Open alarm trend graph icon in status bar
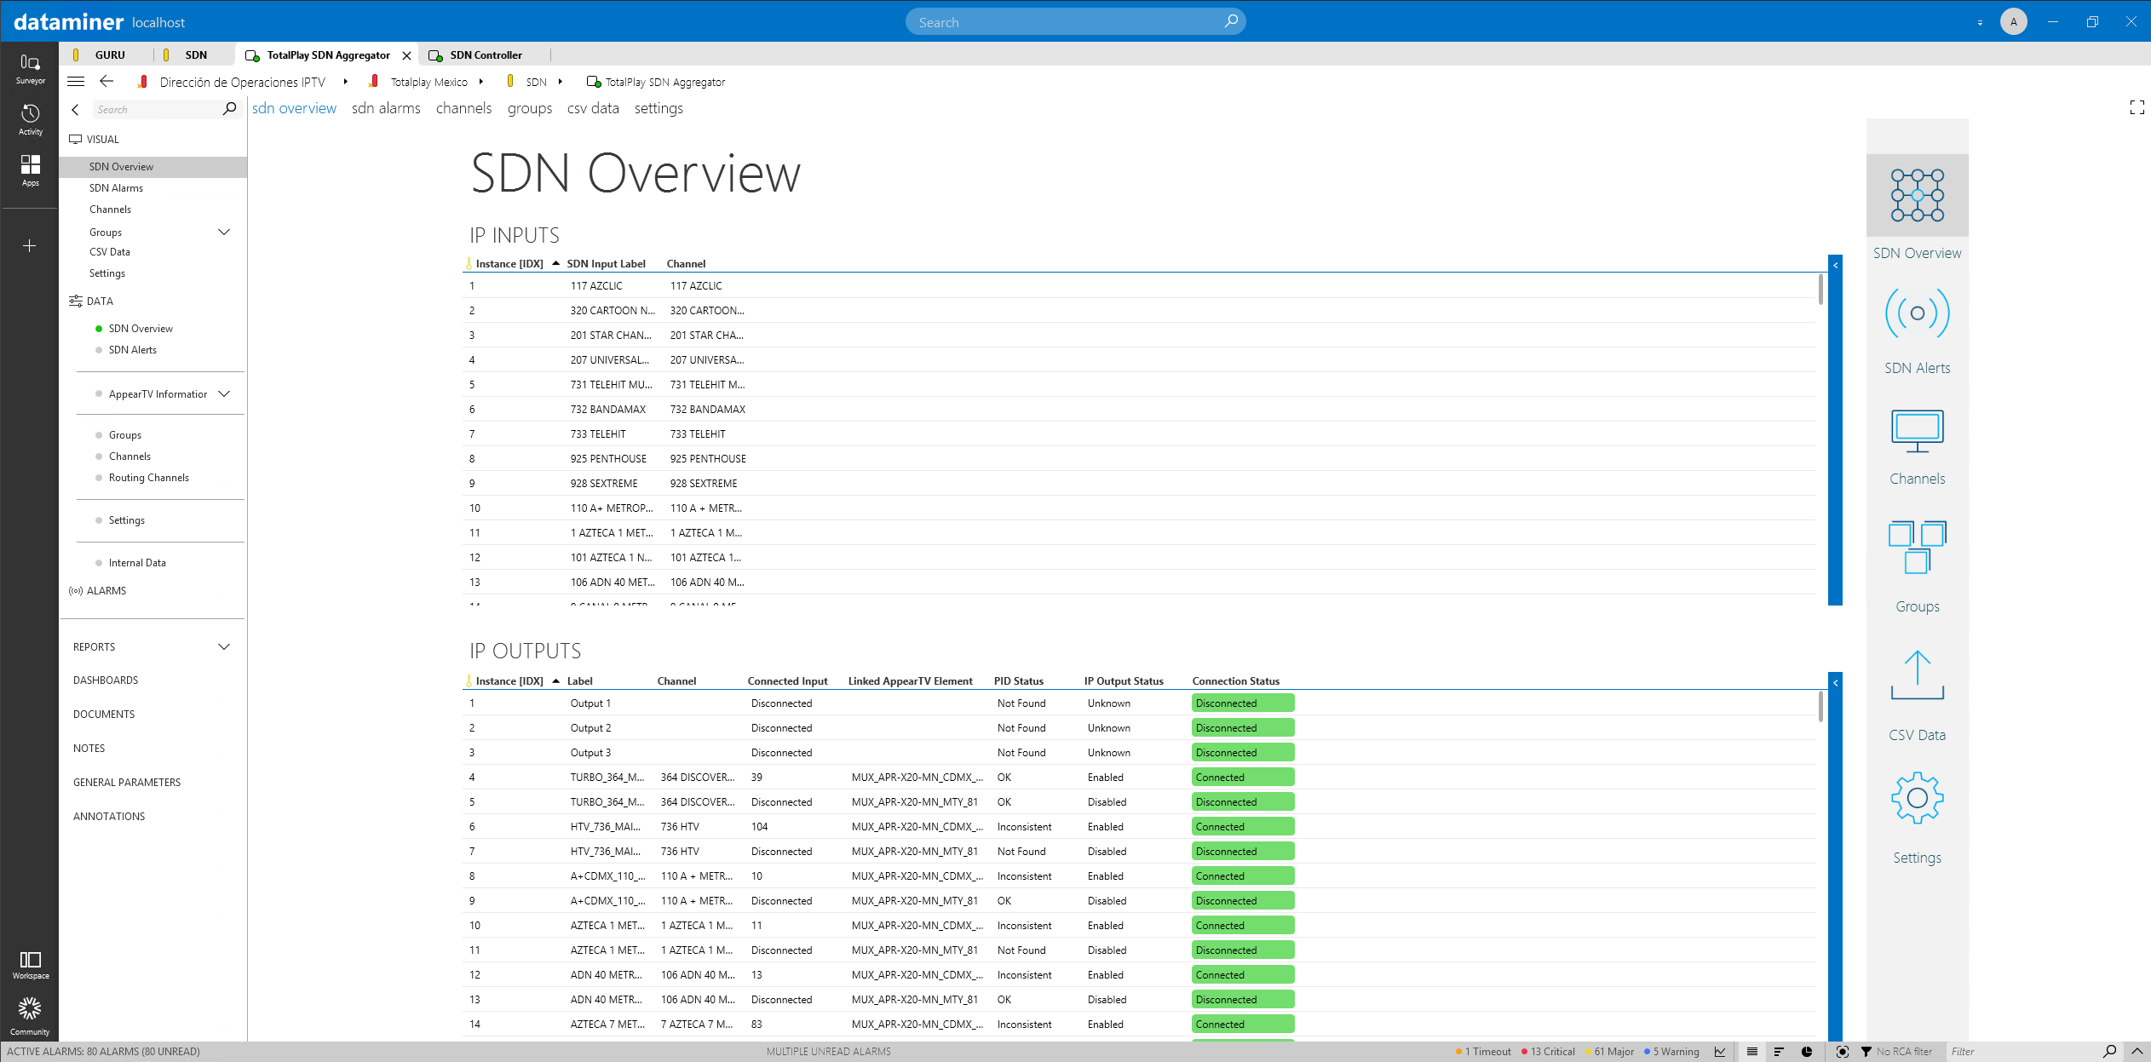Viewport: 2151px width, 1062px height. pyautogui.click(x=1720, y=1052)
